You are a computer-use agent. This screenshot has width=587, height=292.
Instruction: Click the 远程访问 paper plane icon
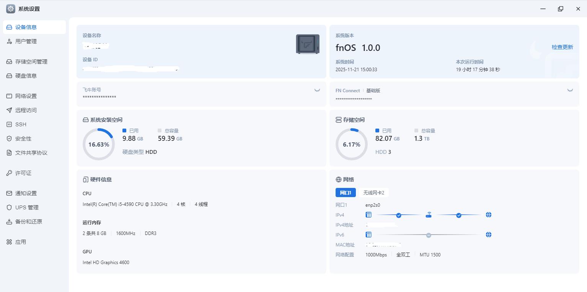[9, 110]
